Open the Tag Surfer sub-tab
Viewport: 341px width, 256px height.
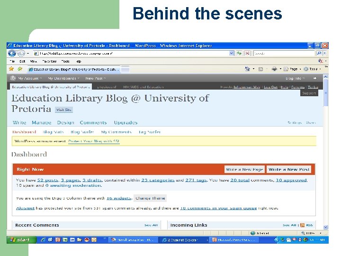point(149,132)
